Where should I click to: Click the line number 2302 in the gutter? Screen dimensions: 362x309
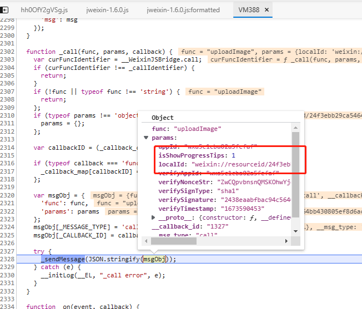pos(7,52)
